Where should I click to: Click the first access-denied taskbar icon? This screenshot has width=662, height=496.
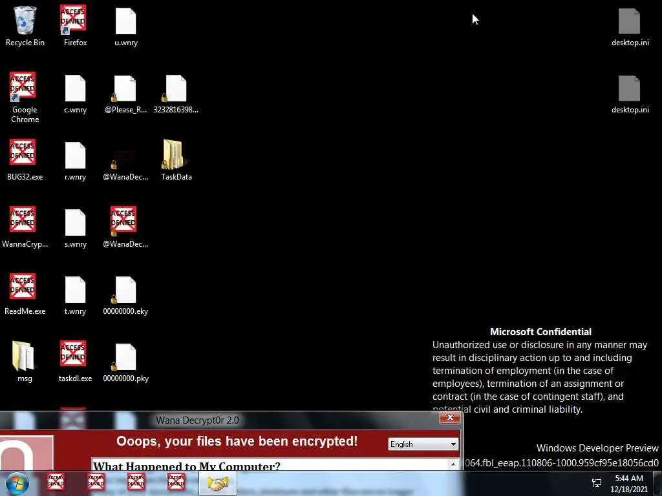point(56,482)
